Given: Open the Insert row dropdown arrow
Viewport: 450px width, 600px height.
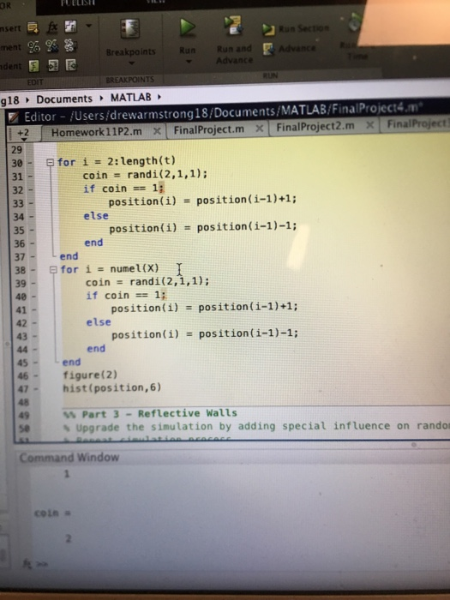Looking at the screenshot, I should tap(89, 26).
